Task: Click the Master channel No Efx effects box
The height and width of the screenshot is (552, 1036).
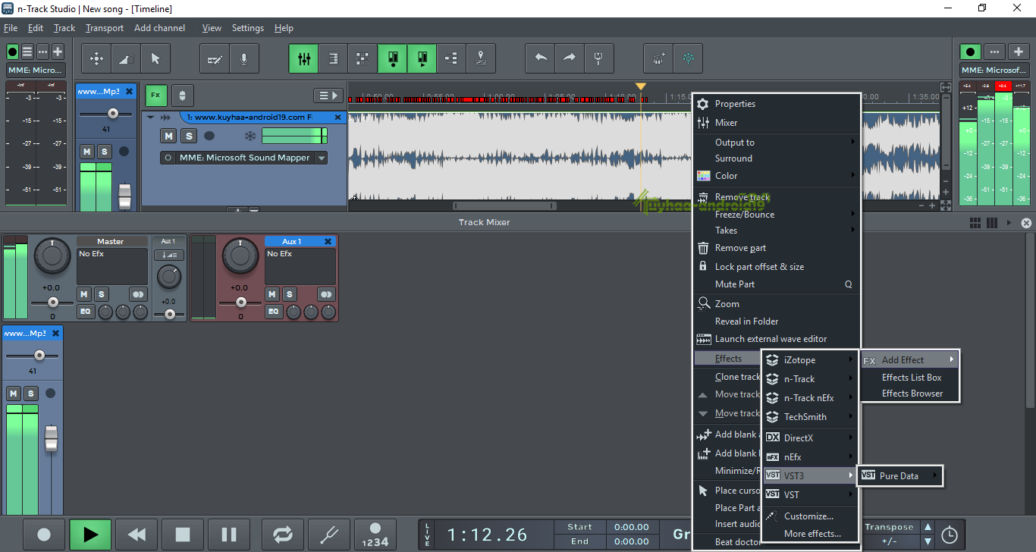Action: (112, 266)
